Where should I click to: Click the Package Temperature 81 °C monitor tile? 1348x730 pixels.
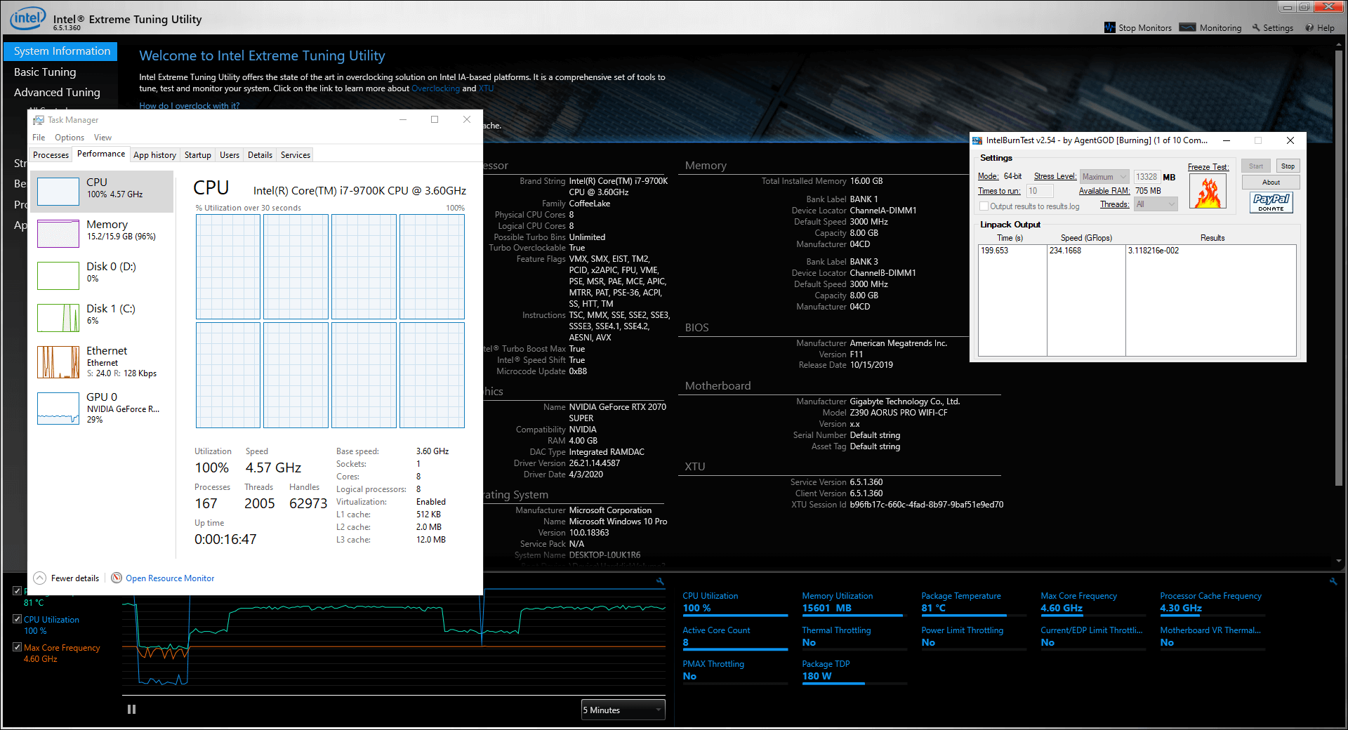click(x=974, y=603)
